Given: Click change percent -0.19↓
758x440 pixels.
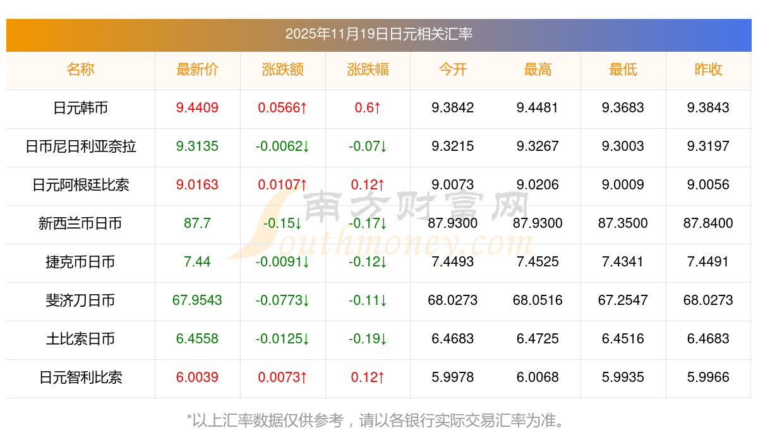Looking at the screenshot, I should coord(368,339).
